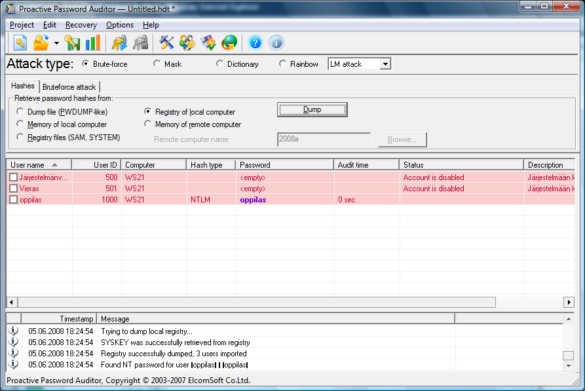The width and height of the screenshot is (585, 391).
Task: Start recovery with the keys play icon
Action: click(119, 43)
